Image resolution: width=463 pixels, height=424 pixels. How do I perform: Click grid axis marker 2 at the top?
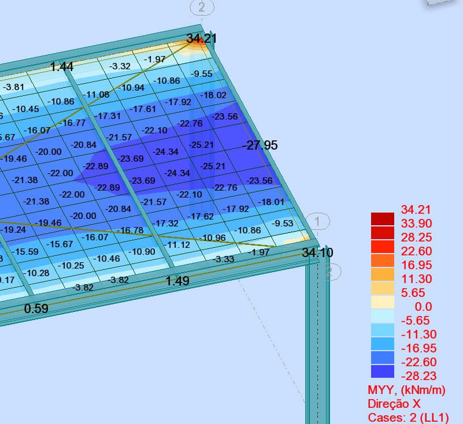coord(202,7)
